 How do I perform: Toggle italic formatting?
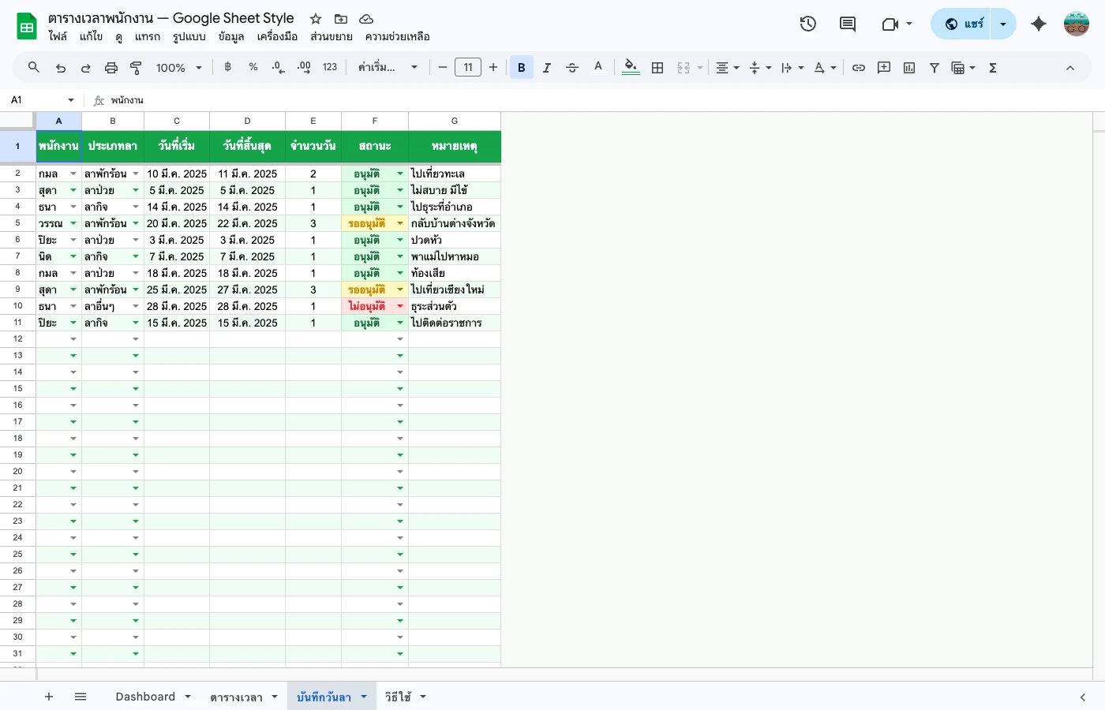(547, 67)
